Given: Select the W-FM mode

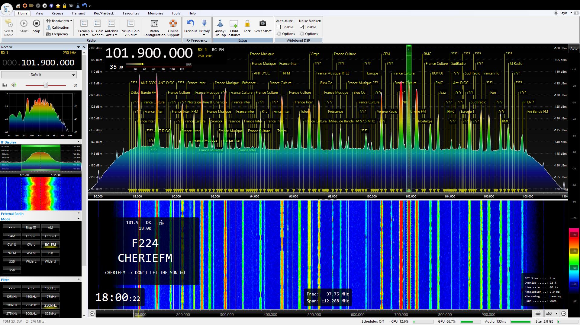Looking at the screenshot, I should pyautogui.click(x=31, y=253).
